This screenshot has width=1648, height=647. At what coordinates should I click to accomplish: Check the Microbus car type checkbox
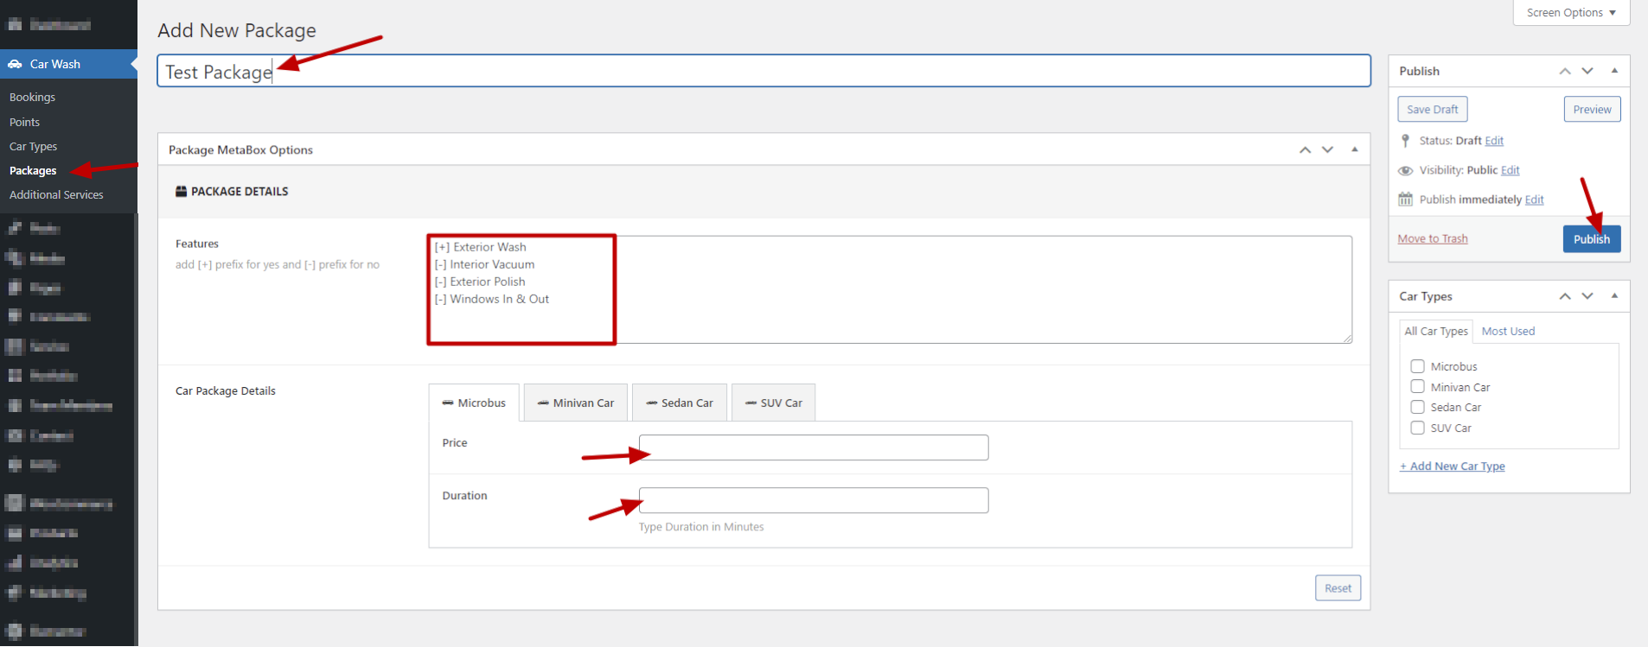pos(1417,366)
